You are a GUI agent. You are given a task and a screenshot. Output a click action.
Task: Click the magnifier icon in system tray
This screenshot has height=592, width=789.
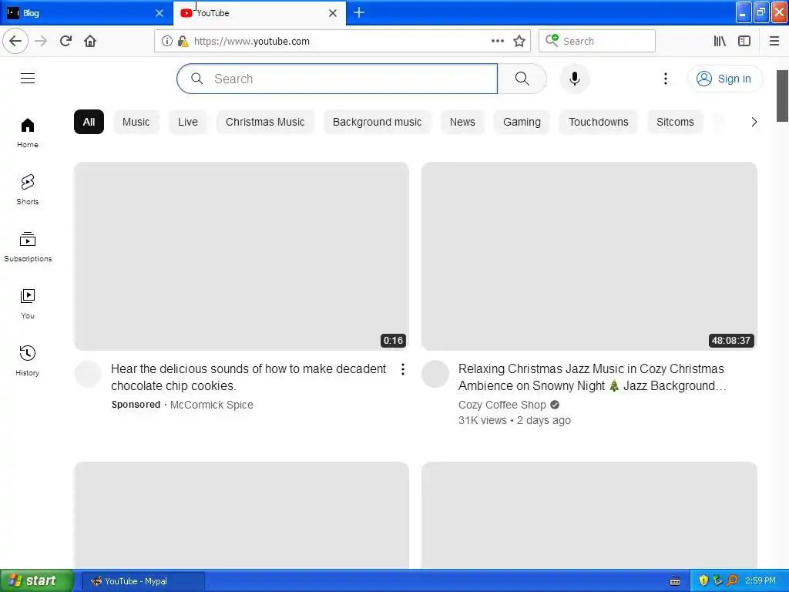click(x=733, y=580)
